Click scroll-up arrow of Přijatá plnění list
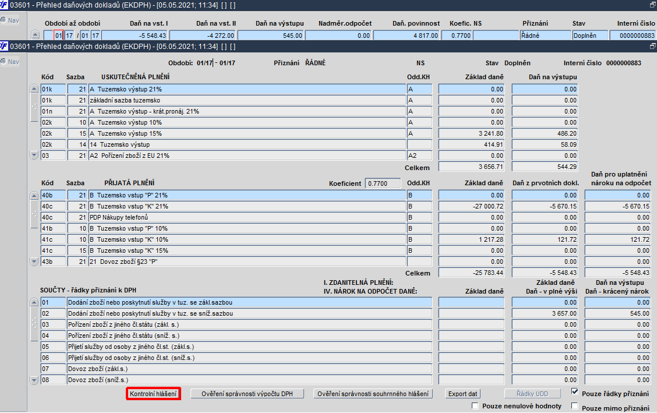657x413 pixels. click(34, 195)
